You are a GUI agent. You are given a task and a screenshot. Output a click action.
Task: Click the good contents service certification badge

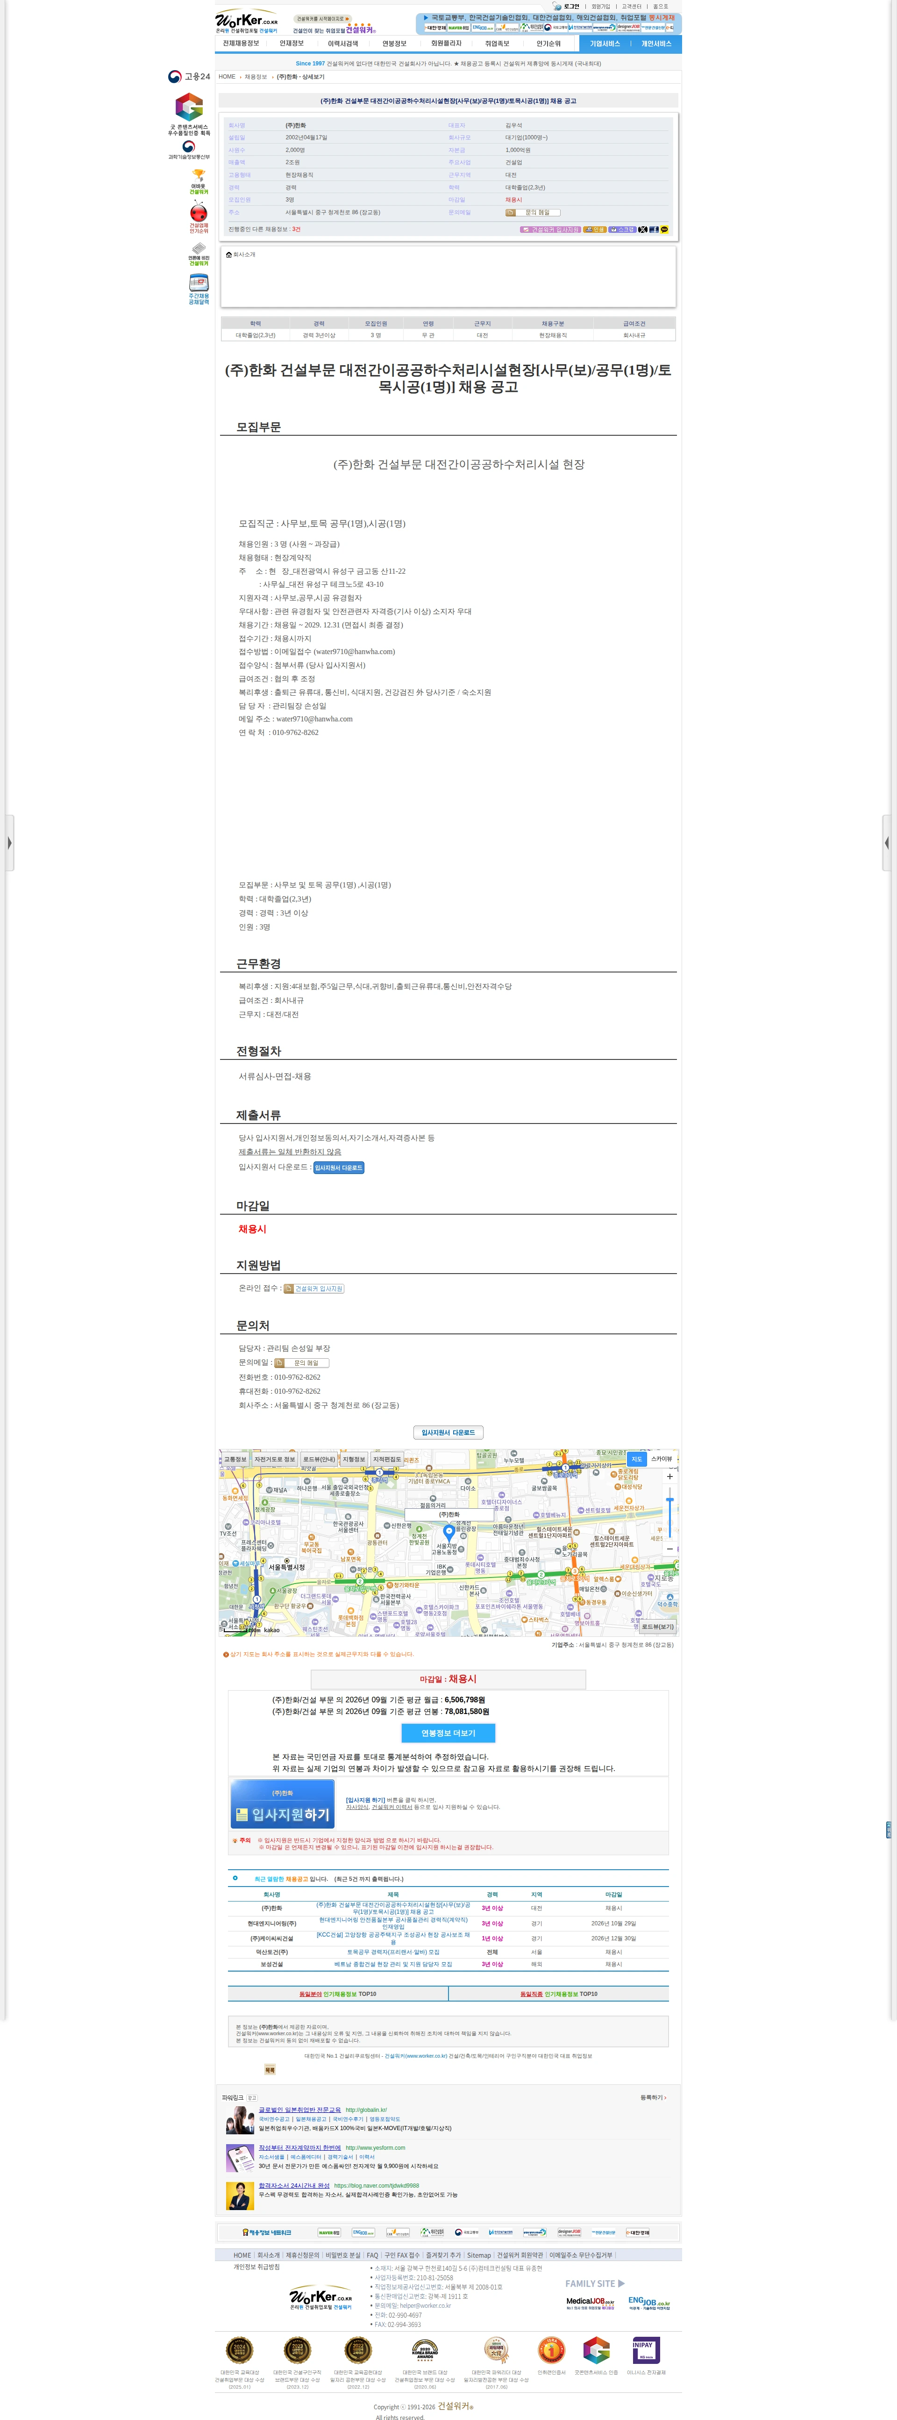[190, 115]
